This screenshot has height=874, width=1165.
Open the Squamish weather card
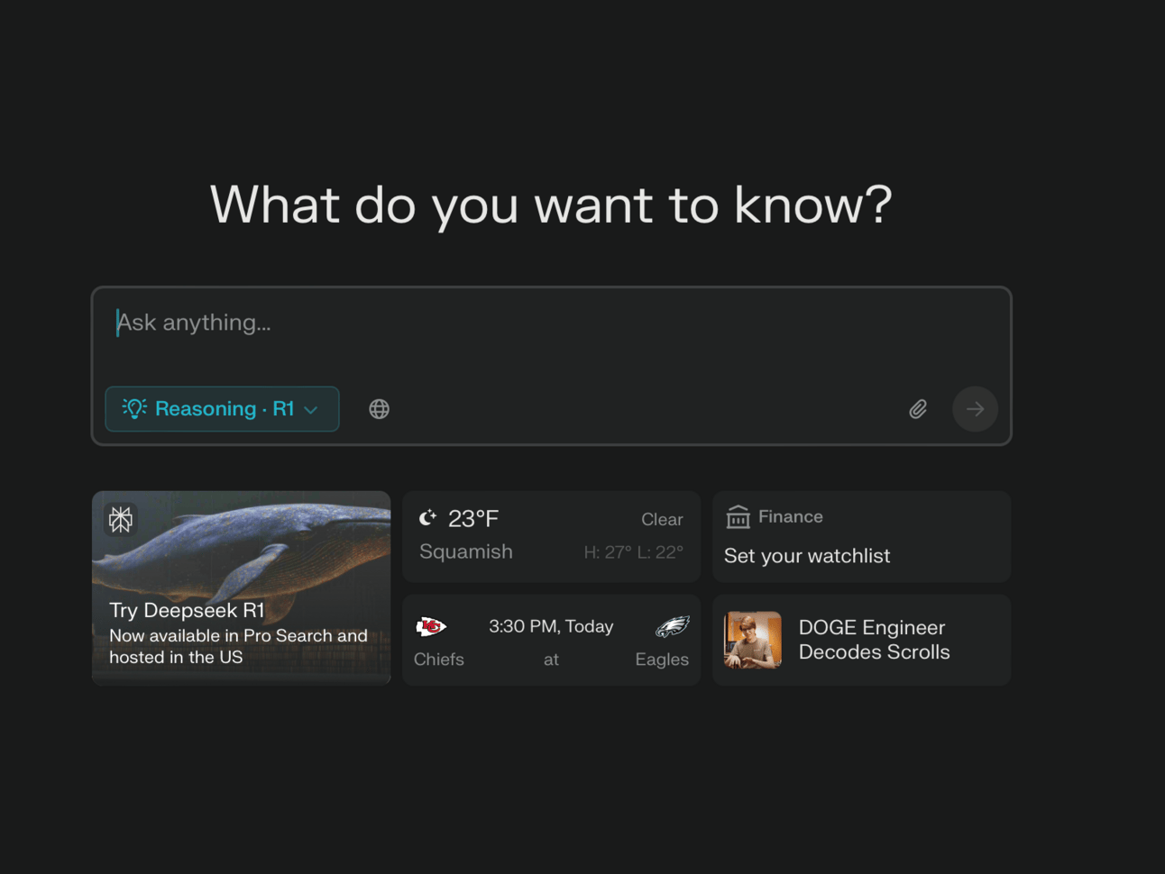point(551,536)
